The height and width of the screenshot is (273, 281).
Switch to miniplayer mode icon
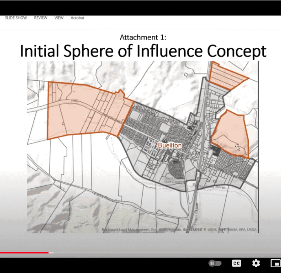(275, 263)
